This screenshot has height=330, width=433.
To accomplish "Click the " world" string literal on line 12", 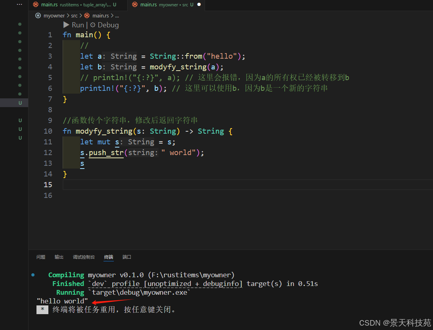I will tap(178, 153).
